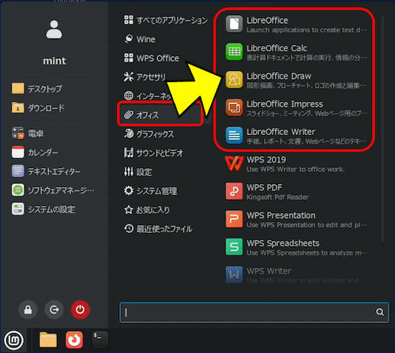Open デスクトップ folder shortcut

click(37, 88)
